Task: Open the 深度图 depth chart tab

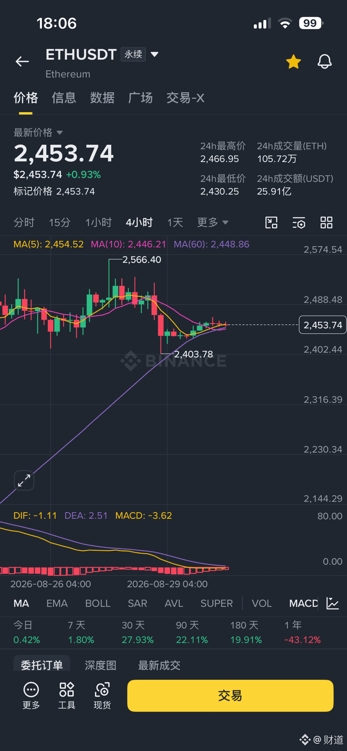Action: [x=101, y=665]
